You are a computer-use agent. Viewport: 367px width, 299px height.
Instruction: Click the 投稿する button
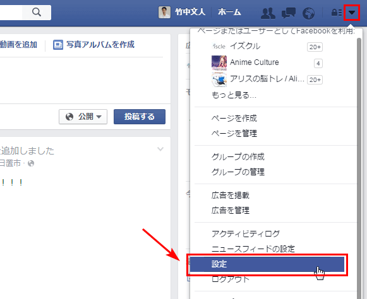click(x=140, y=117)
